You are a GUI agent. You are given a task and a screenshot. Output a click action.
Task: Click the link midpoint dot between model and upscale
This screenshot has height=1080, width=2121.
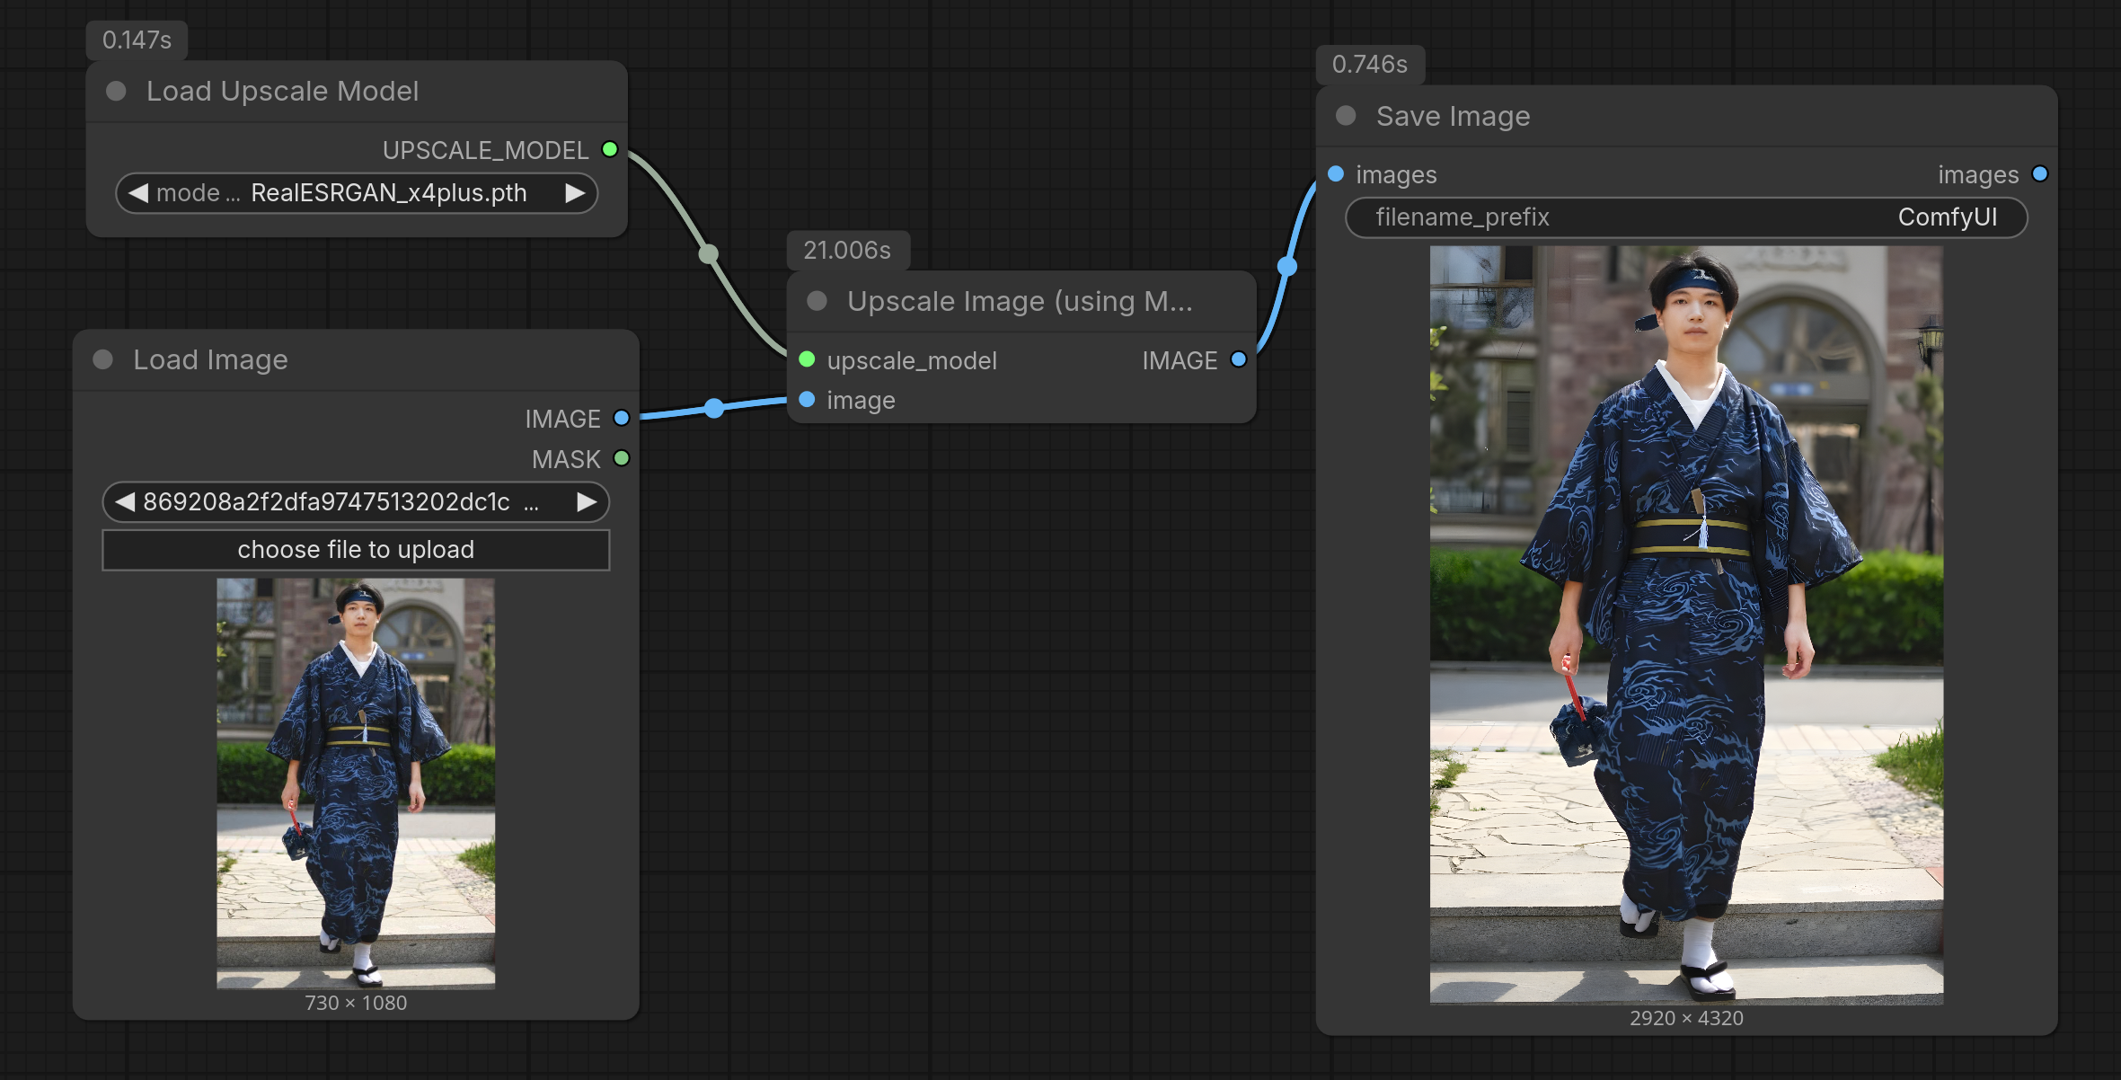[709, 254]
